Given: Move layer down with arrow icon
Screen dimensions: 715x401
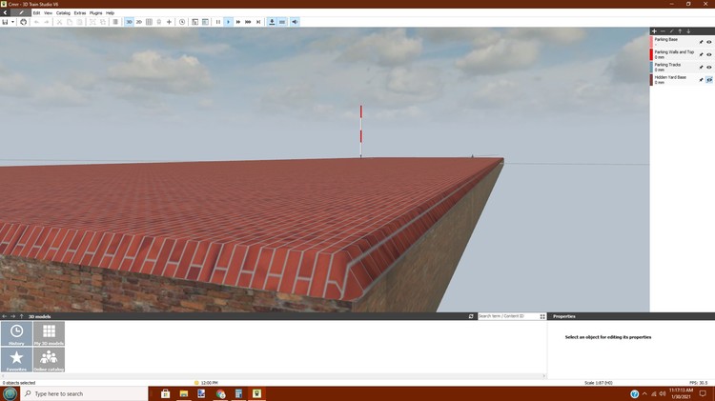Looking at the screenshot, I should point(688,31).
